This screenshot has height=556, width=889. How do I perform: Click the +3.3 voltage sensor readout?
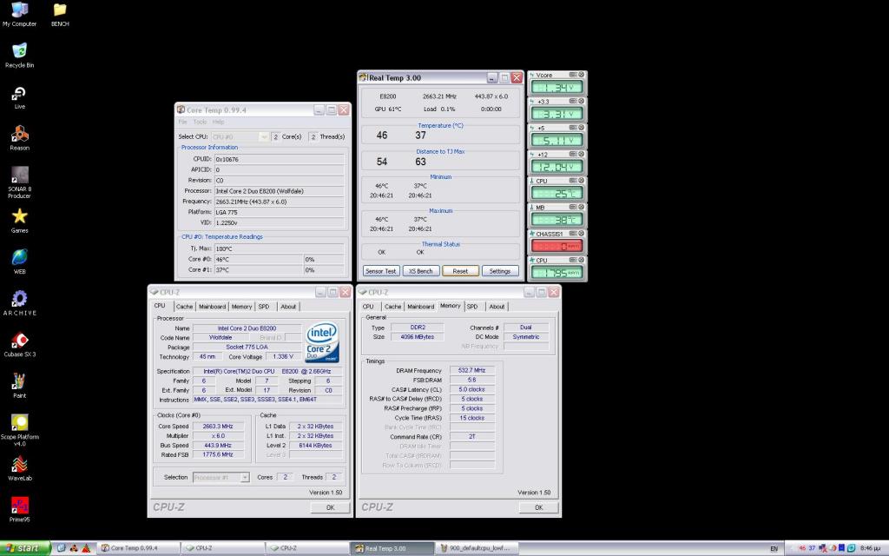pyautogui.click(x=556, y=114)
